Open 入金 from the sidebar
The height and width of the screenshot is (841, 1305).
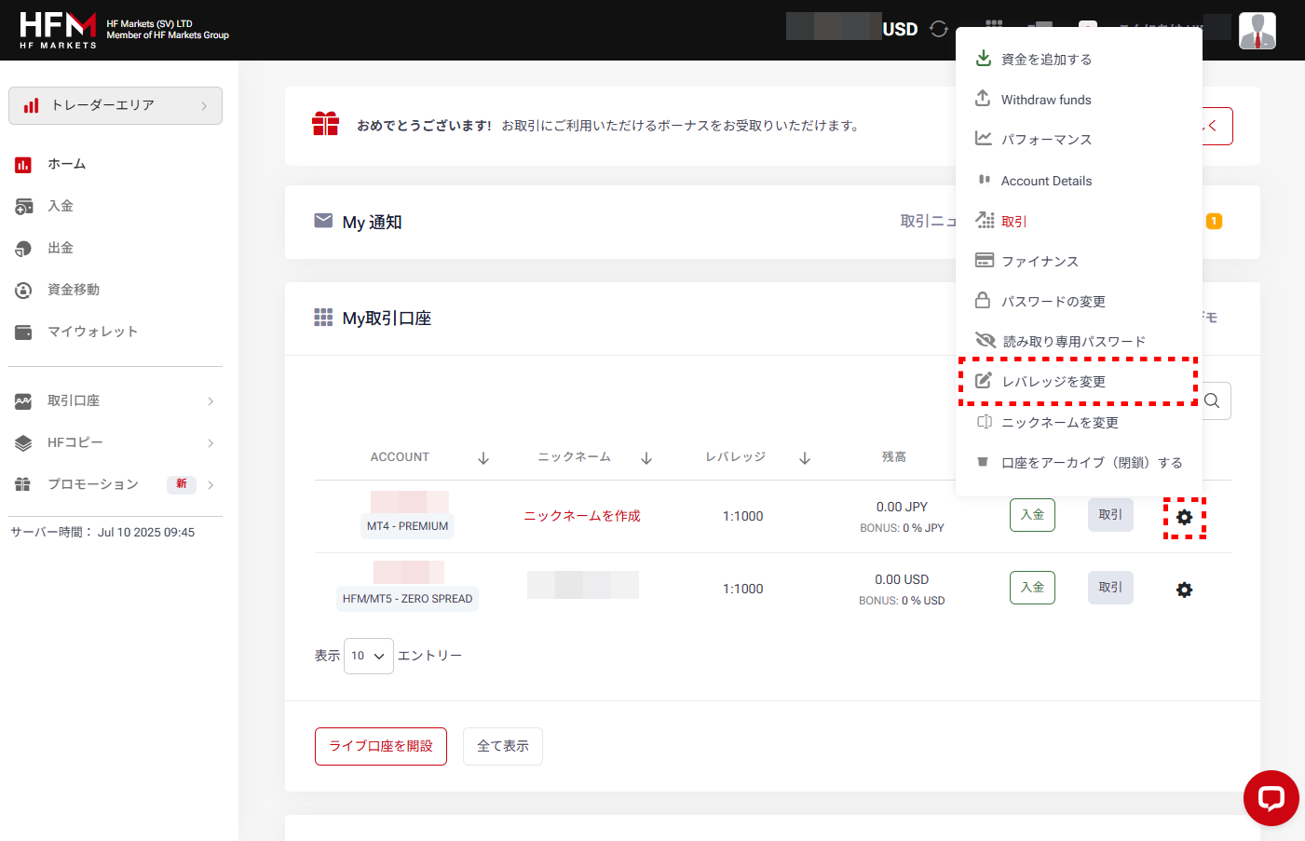61,206
